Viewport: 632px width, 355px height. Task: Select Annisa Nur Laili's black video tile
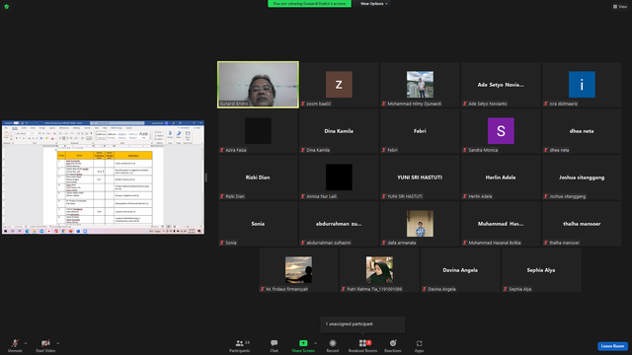[x=339, y=177]
